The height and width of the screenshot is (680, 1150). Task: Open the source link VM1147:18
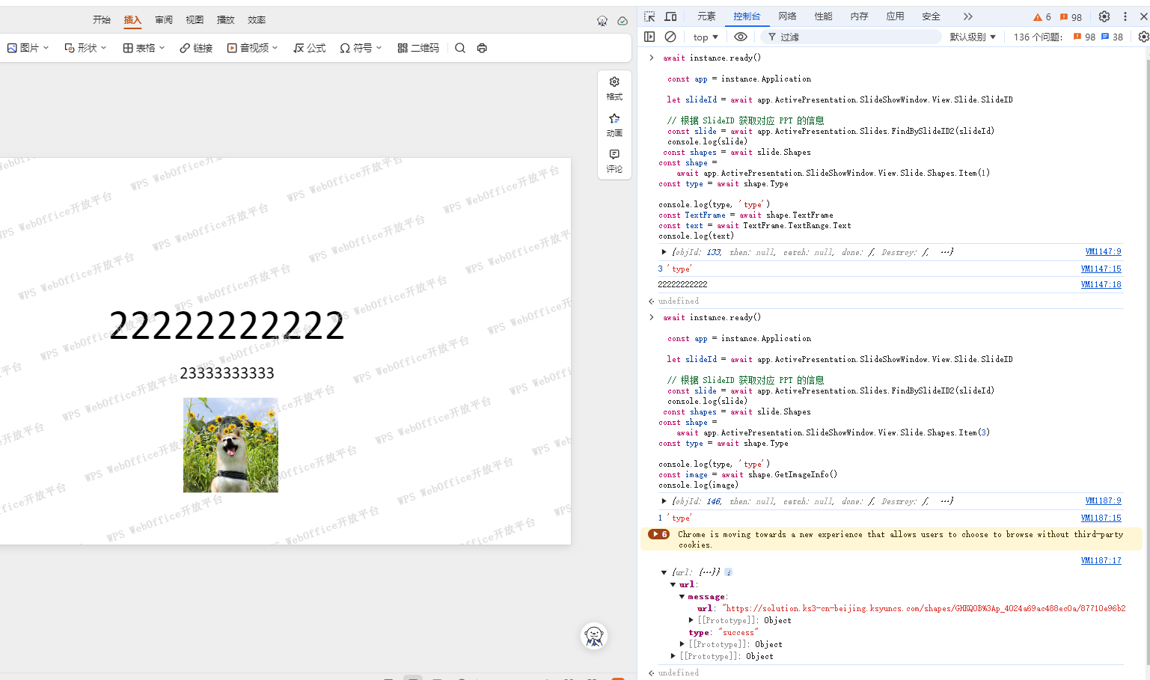[1101, 284]
